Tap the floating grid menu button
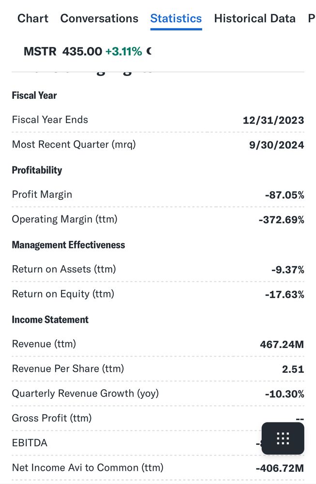Screen dimensions: 316x484 (283, 439)
